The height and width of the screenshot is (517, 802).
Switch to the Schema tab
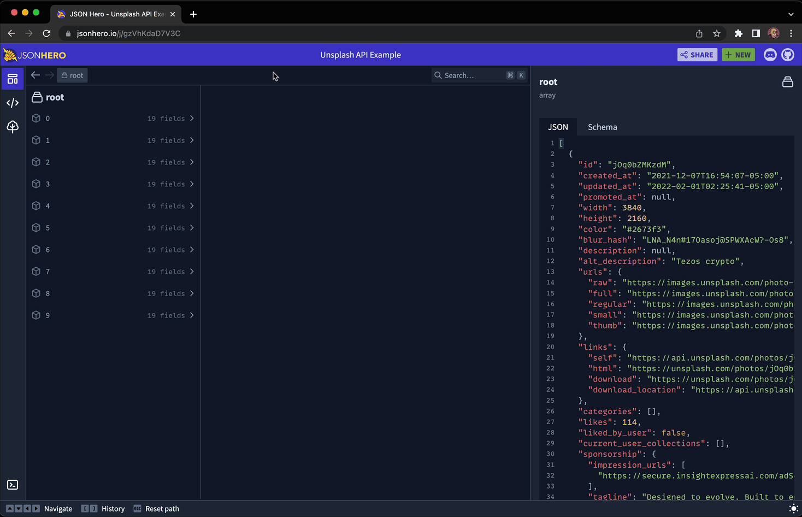pos(603,127)
